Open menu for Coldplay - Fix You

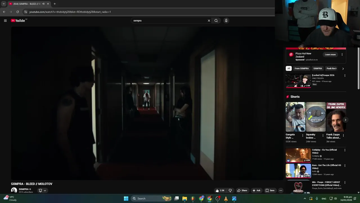[345, 150]
